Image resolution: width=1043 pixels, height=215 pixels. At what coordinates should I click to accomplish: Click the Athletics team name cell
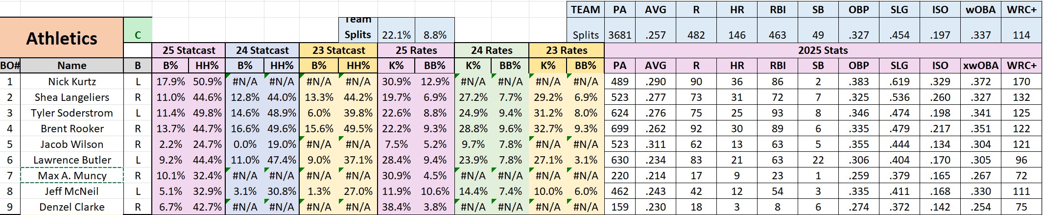tap(62, 38)
